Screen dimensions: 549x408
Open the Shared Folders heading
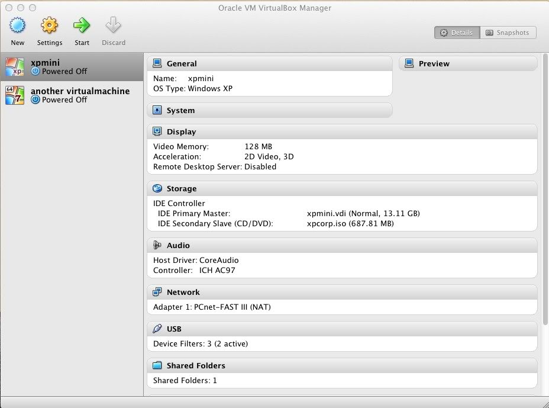coord(342,365)
